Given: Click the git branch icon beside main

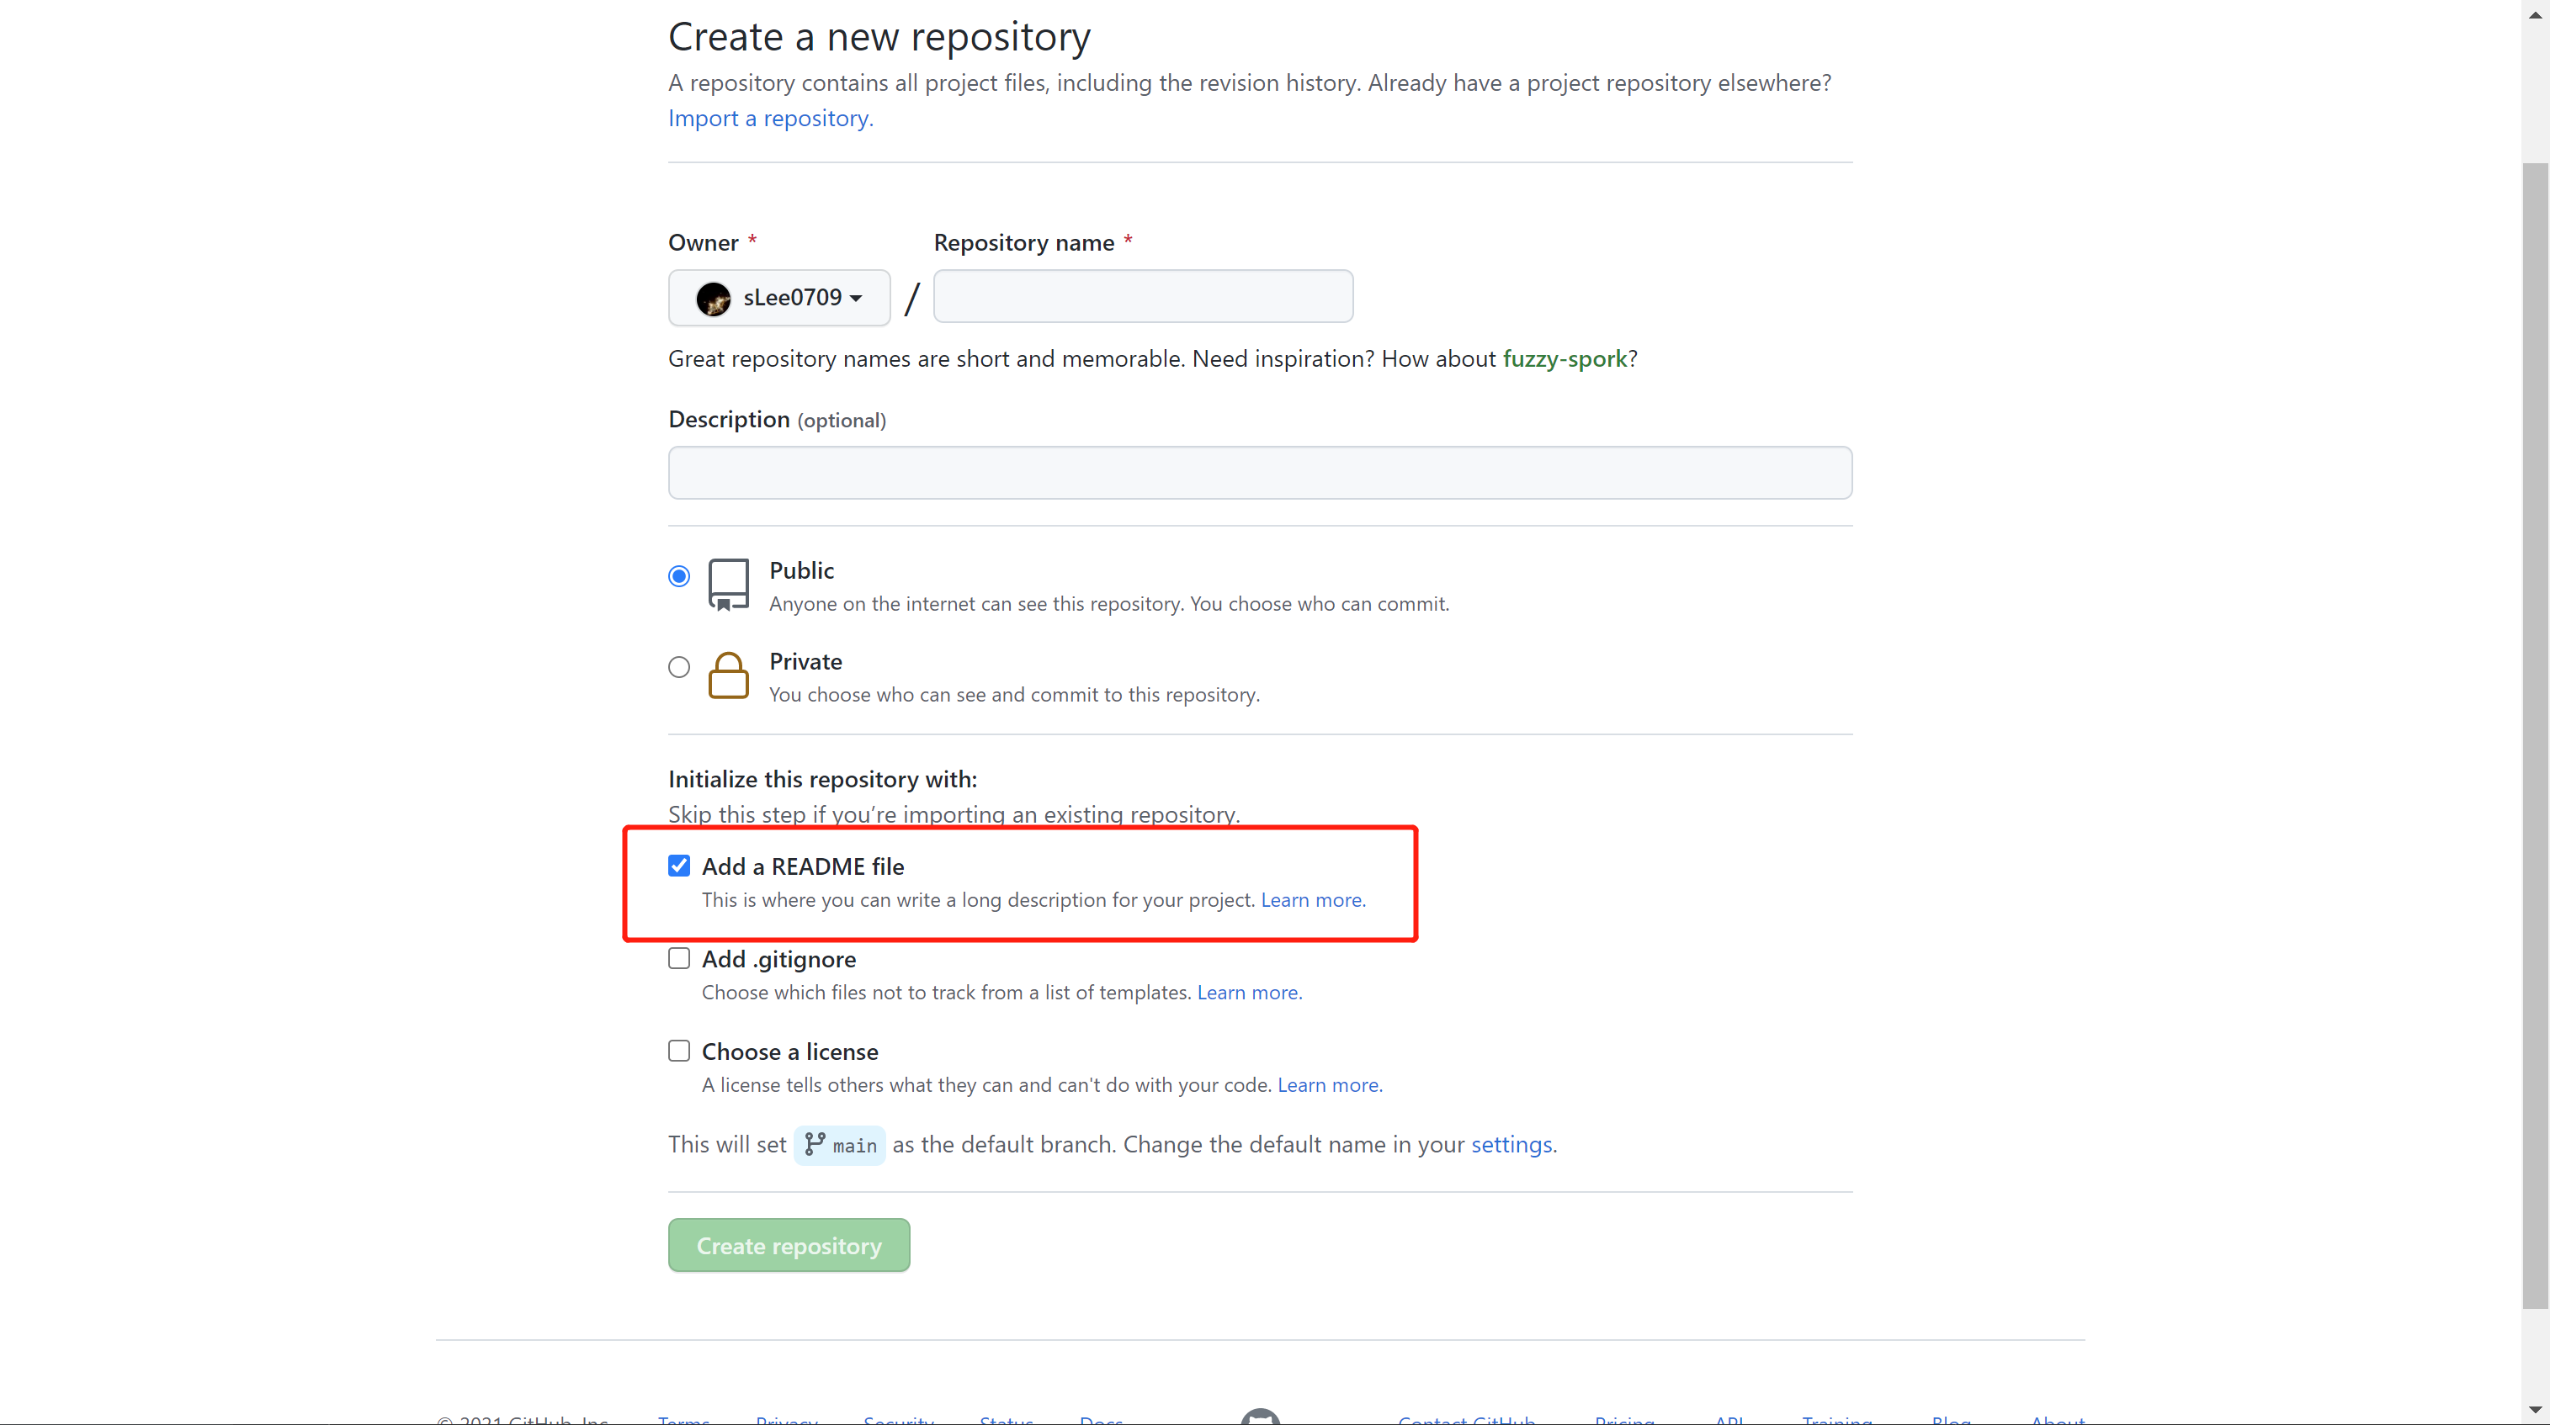Looking at the screenshot, I should (x=815, y=1144).
